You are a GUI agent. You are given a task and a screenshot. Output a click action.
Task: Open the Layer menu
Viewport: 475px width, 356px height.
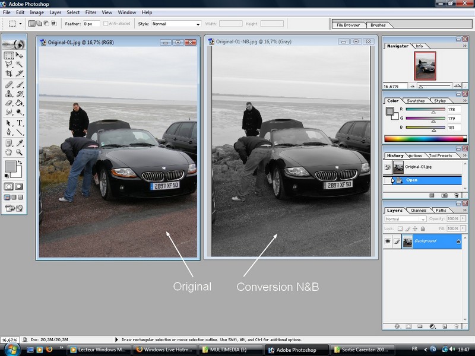pos(55,12)
